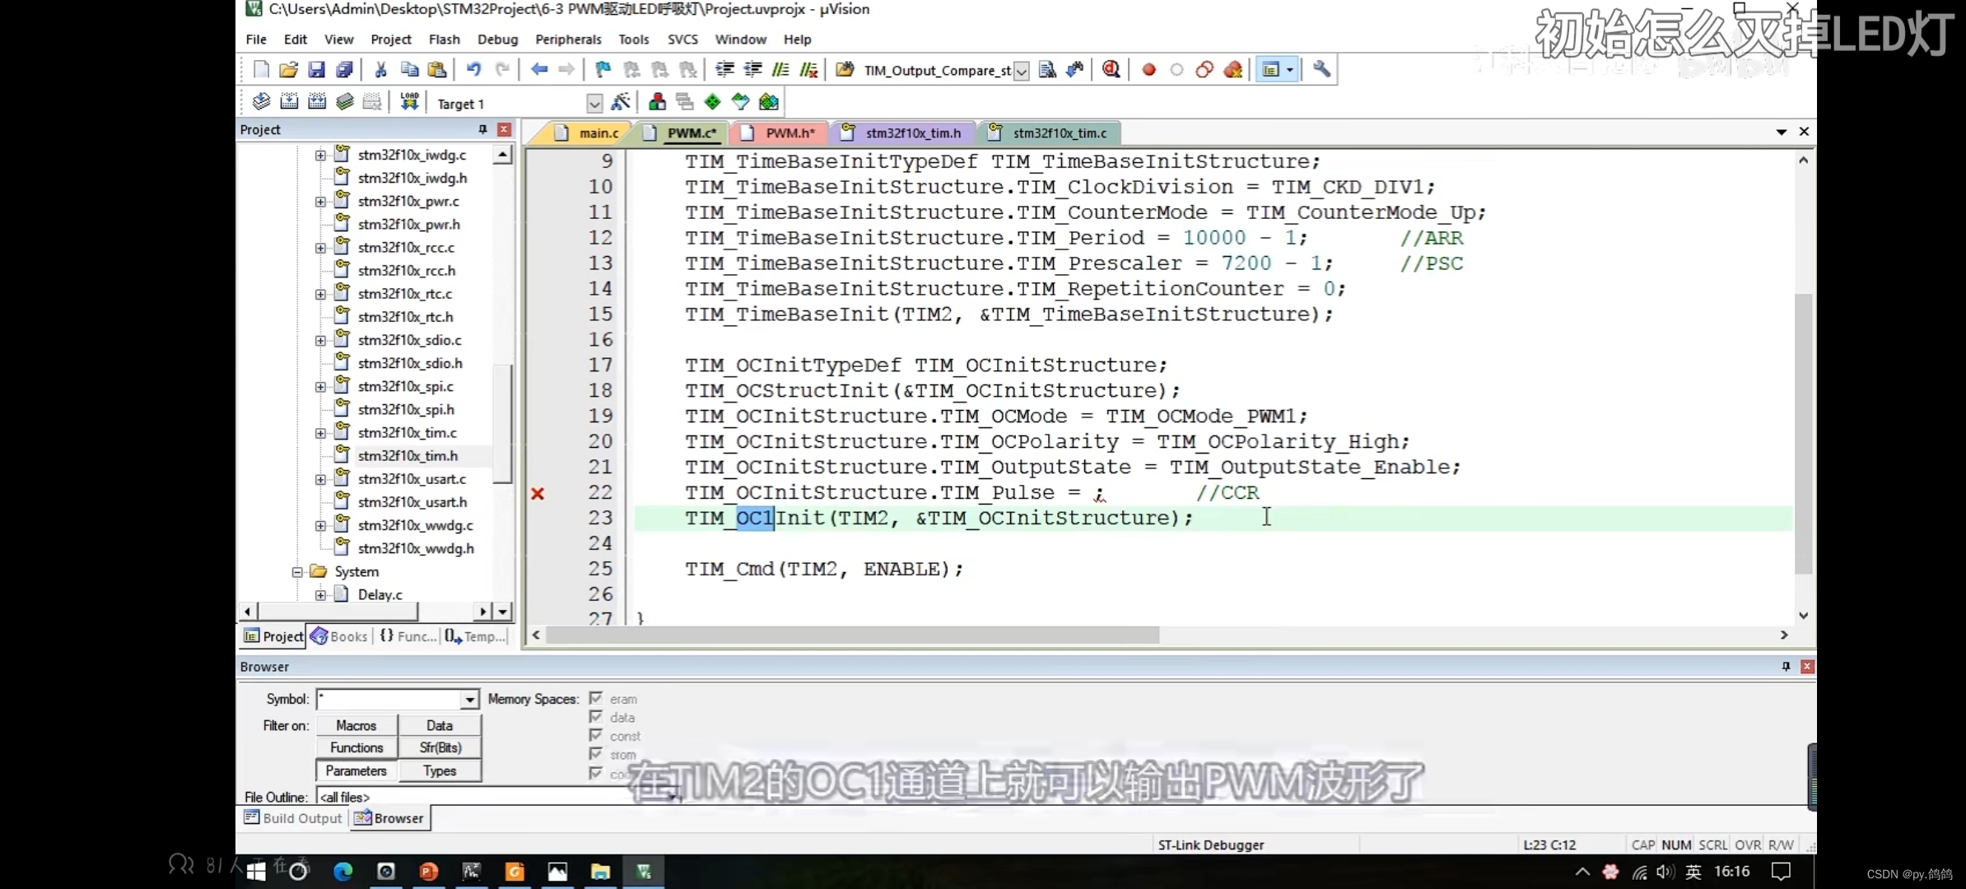Open the Func... functions panel tab
Image resolution: width=1966 pixels, height=889 pixels.
pos(408,636)
